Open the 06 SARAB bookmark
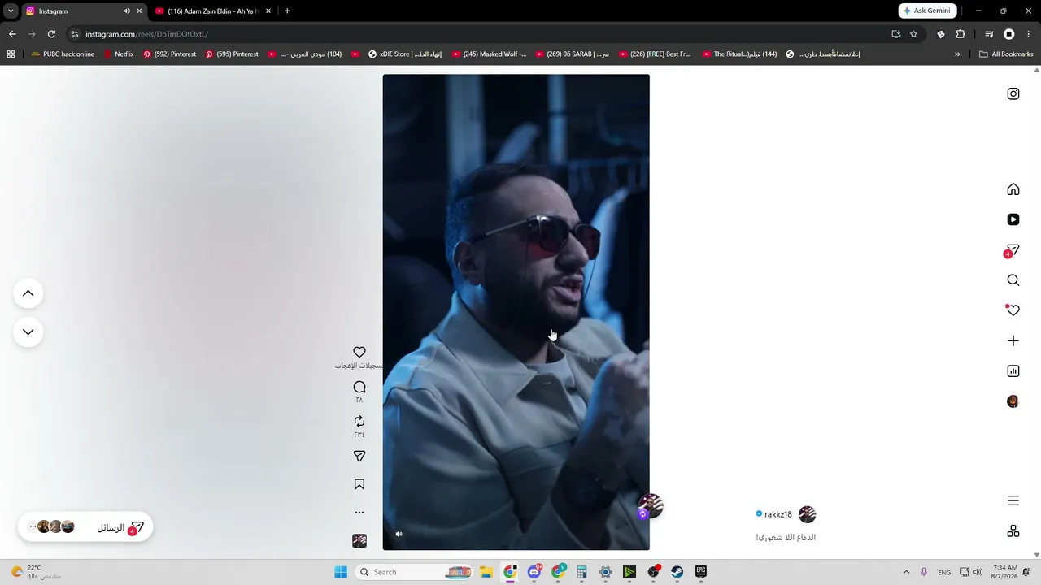This screenshot has height=585, width=1041. 572,54
